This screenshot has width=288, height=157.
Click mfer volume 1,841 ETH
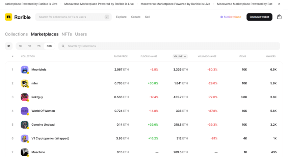click(x=181, y=83)
